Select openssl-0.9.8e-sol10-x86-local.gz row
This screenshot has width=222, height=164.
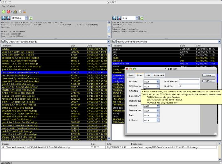coord(54,81)
